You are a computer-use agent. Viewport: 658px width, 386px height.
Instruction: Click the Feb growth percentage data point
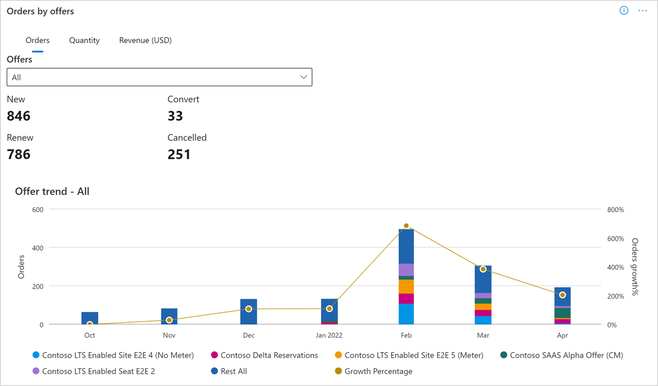pyautogui.click(x=406, y=225)
